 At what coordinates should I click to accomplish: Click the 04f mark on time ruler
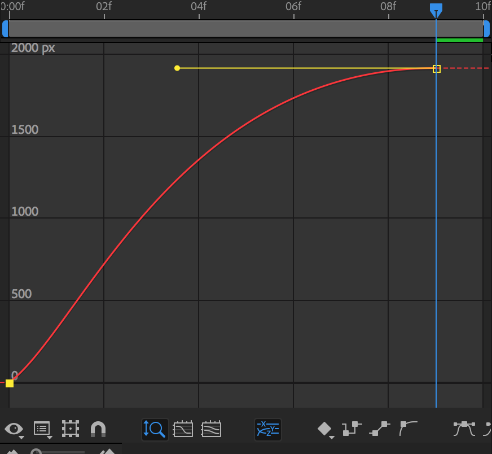click(199, 6)
